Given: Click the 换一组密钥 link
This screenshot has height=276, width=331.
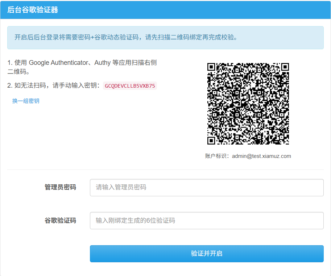Looking at the screenshot, I should point(26,101).
